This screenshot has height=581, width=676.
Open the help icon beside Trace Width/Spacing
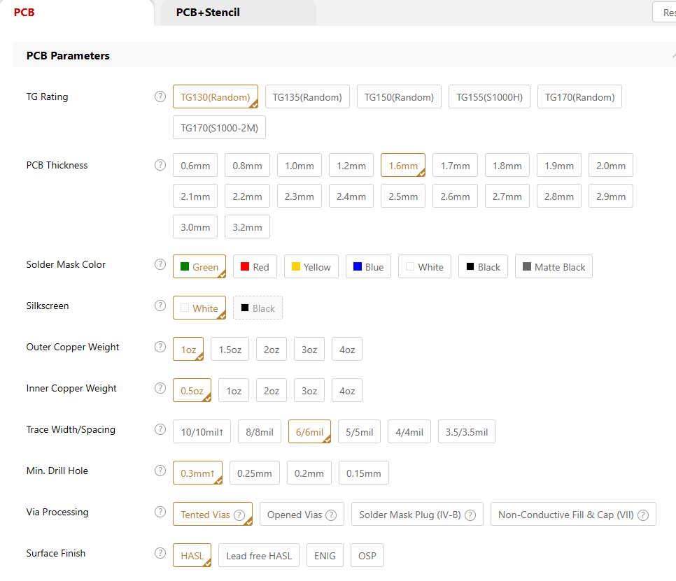coord(160,429)
